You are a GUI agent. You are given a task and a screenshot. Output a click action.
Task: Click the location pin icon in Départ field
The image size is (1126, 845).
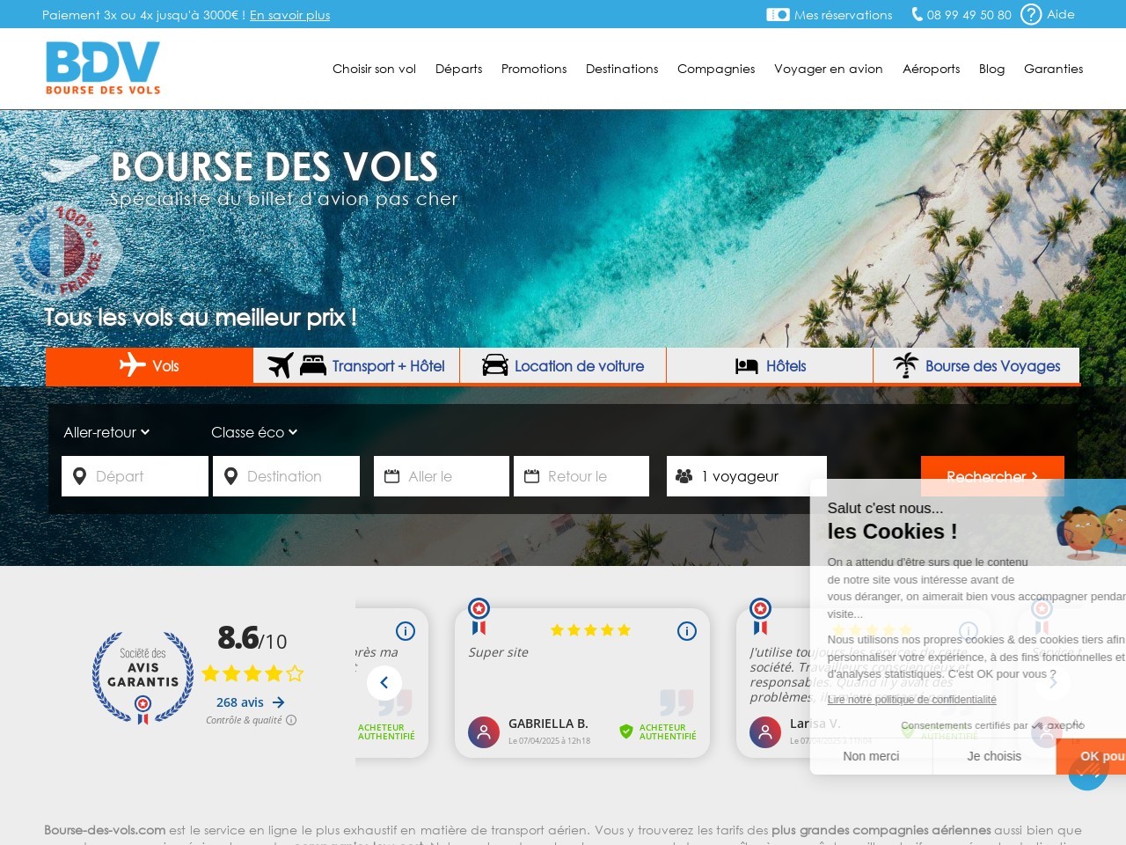(x=79, y=476)
